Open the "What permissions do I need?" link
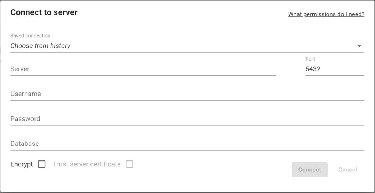The height and width of the screenshot is (193, 375). 326,14
